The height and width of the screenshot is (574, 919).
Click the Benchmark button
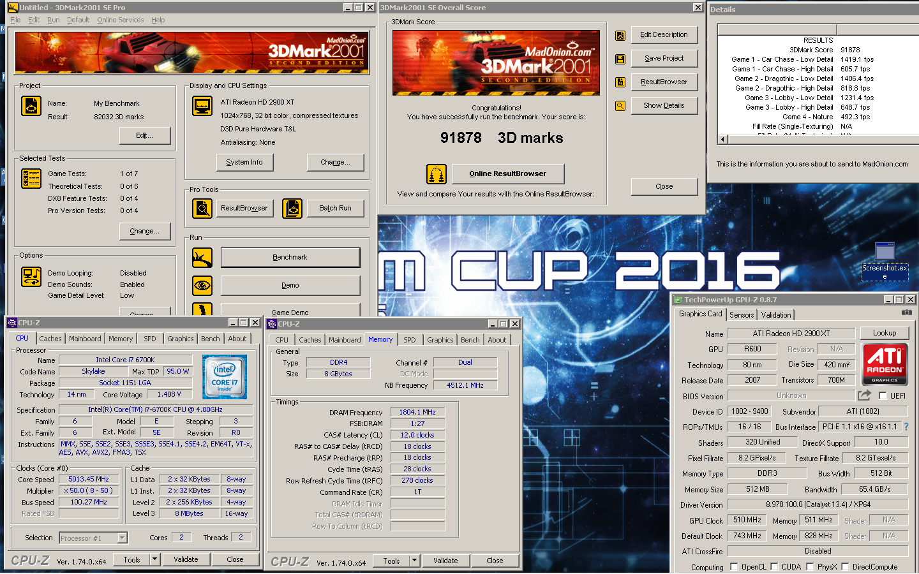point(290,257)
